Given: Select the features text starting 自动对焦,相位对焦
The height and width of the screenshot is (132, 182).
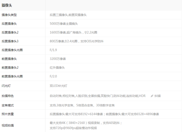Looking at the screenshot, I should tap(98, 96).
